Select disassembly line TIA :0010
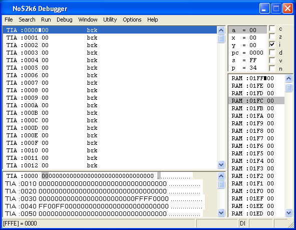The image size is (296, 230). (110, 150)
